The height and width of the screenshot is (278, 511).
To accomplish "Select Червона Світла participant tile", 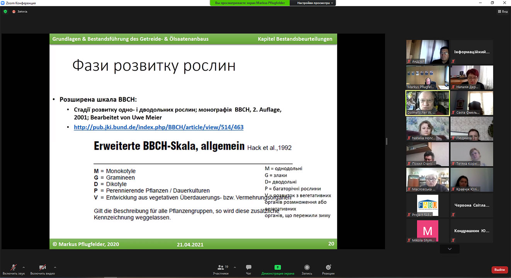I will click(472, 205).
